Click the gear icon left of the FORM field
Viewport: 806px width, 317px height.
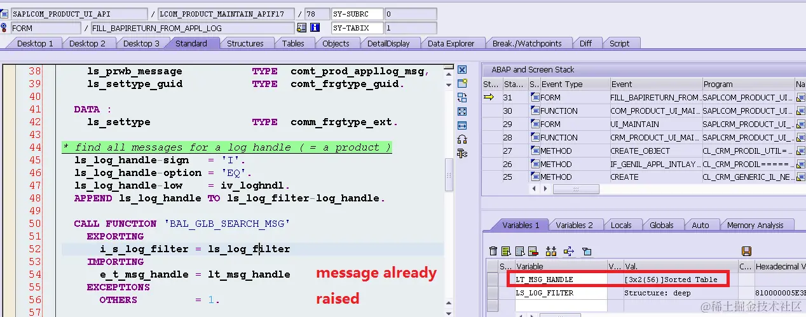pos(5,28)
